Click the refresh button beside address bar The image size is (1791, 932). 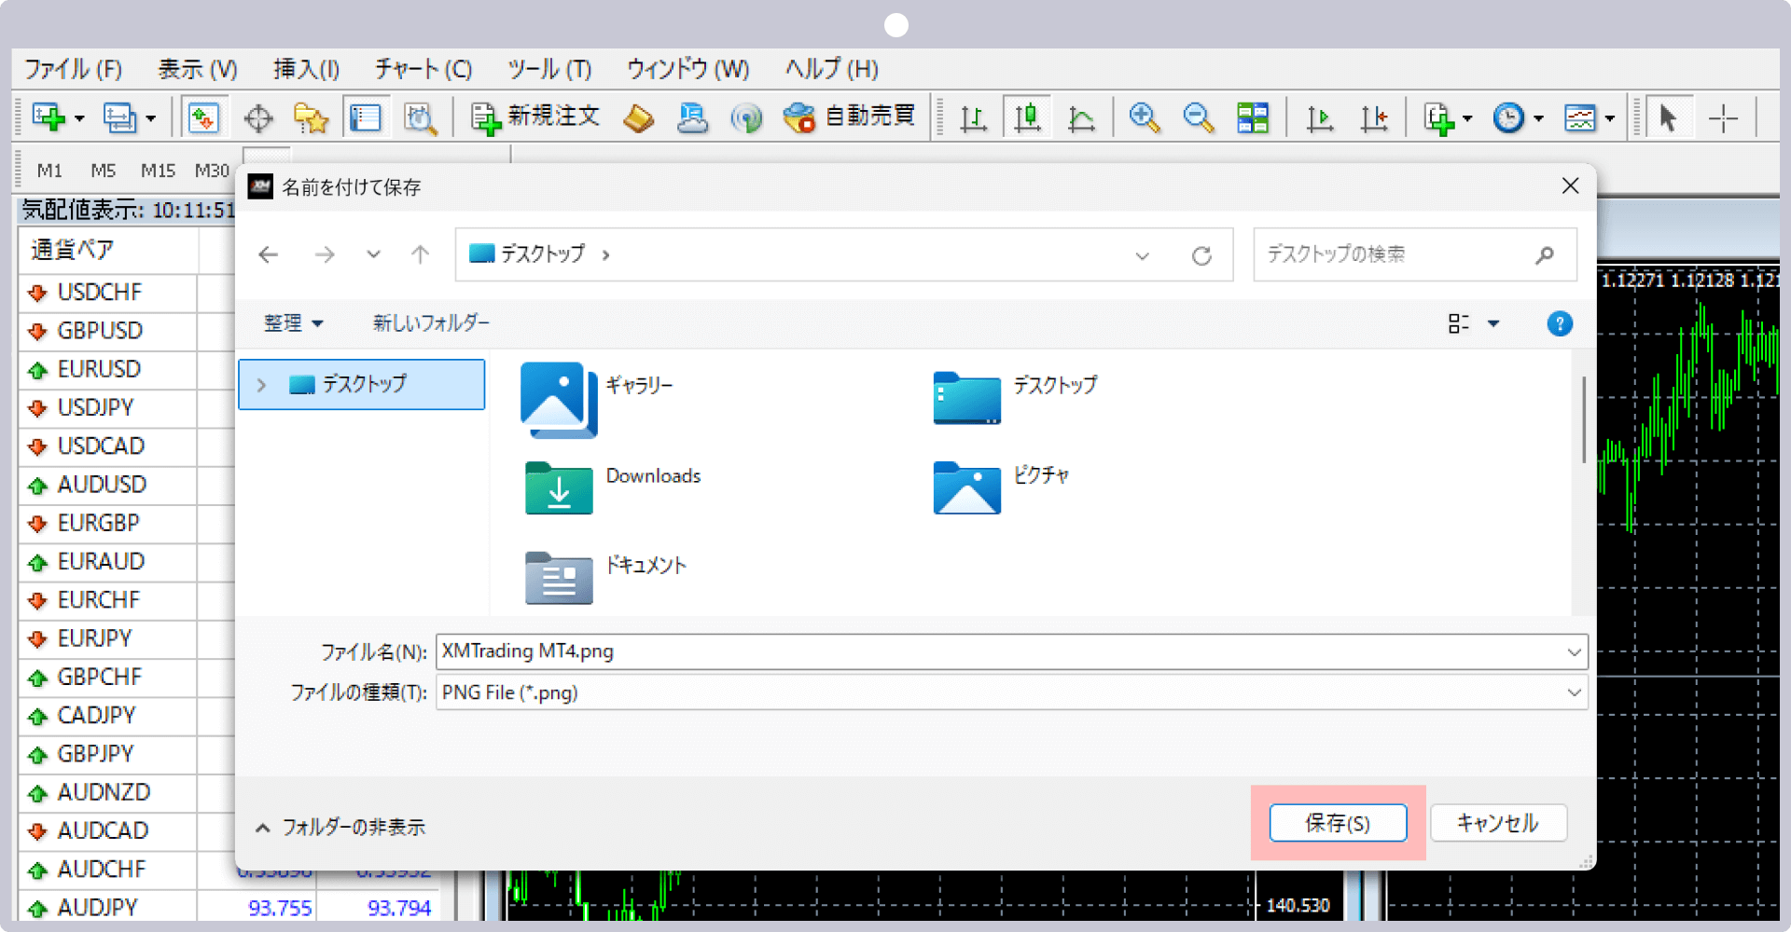point(1201,255)
